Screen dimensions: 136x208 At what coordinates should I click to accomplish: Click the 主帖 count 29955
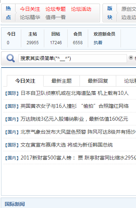(32, 43)
